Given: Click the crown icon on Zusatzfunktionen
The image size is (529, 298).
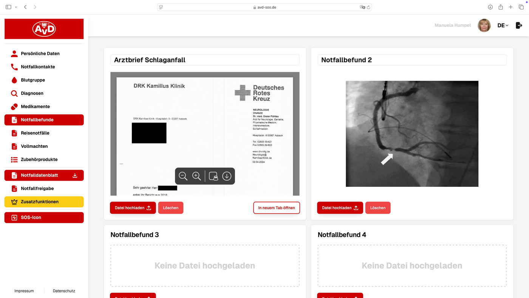Looking at the screenshot, I should pyautogui.click(x=14, y=202).
